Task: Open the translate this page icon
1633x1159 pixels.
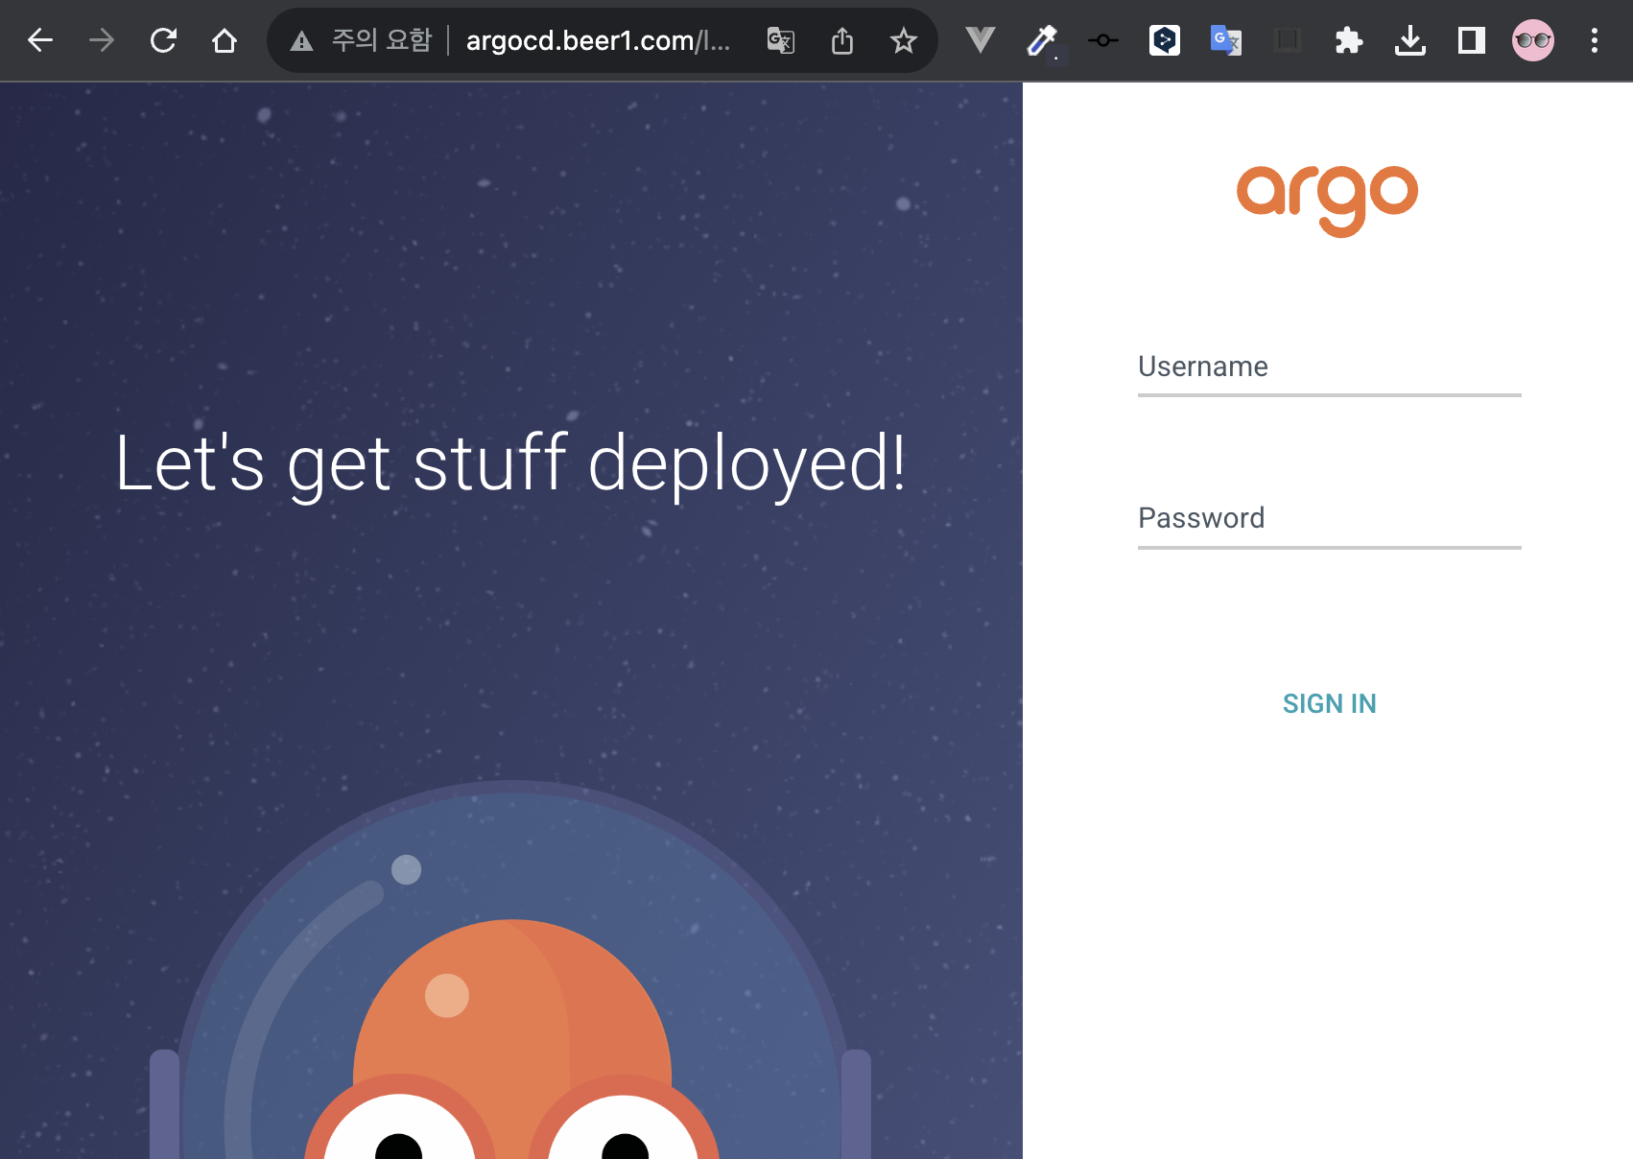Action: tap(781, 40)
